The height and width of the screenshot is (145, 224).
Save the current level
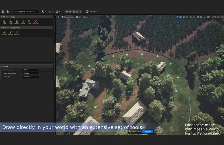click(3, 12)
